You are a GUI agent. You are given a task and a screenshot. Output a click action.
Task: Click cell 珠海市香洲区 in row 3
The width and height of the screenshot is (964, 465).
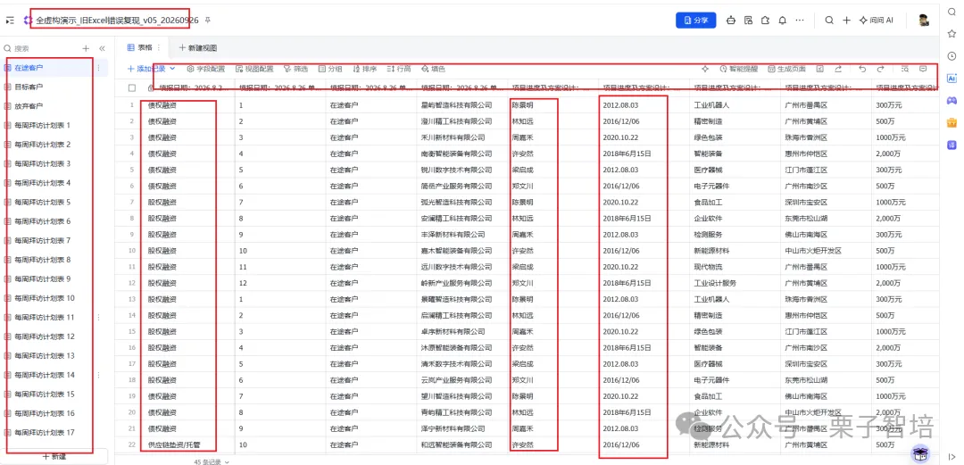click(827, 137)
